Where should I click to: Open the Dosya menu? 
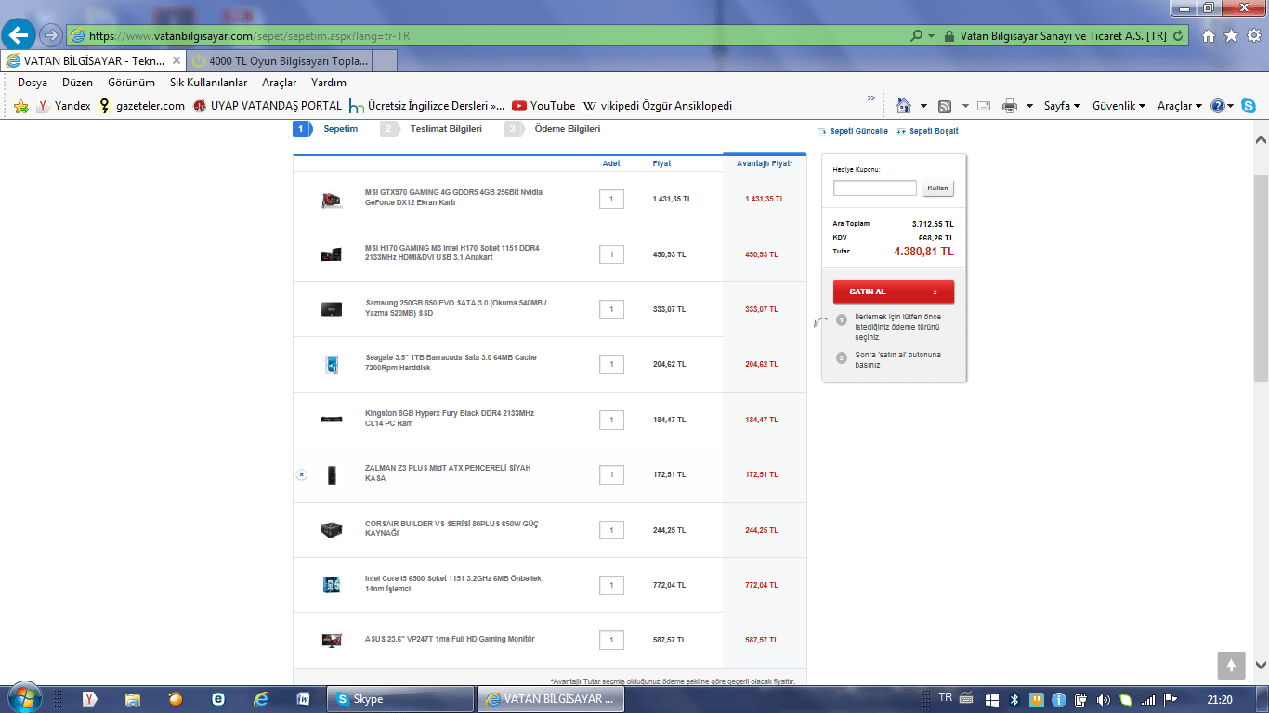coord(33,83)
